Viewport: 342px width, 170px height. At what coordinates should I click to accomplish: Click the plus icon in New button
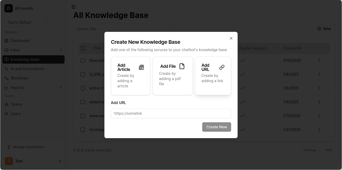319,29
